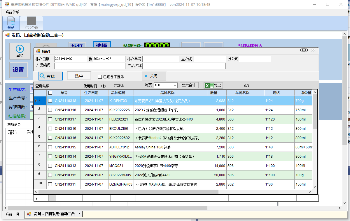This screenshot has width=350, height=221.
Task: Check the row for order CN24110317
Action: click(x=50, y=119)
